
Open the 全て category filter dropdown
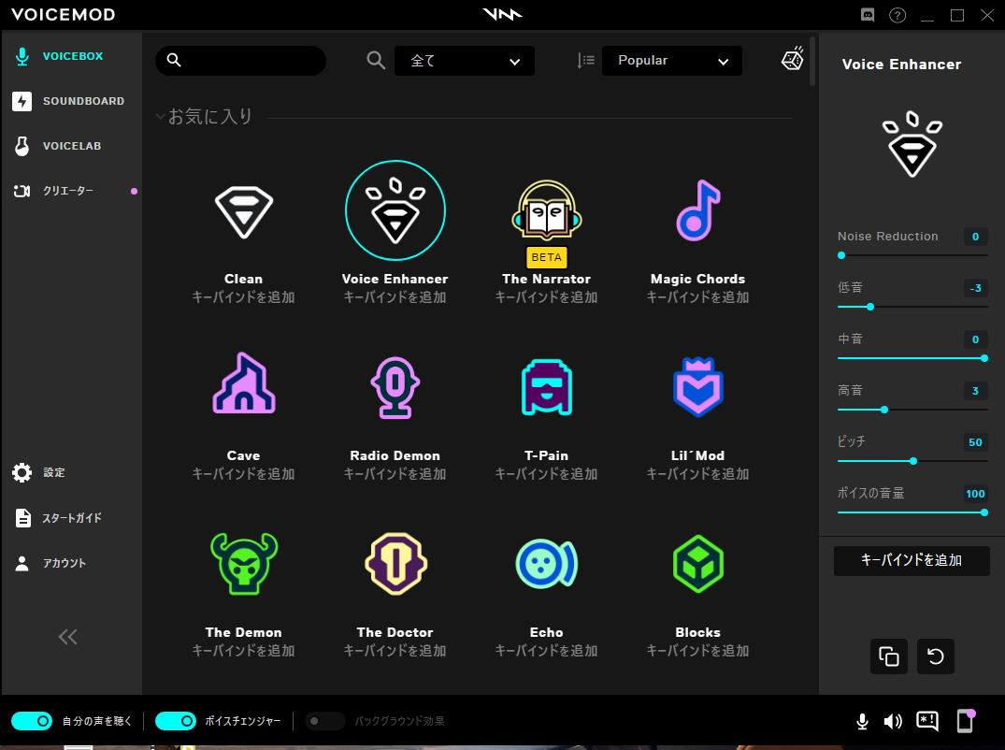click(x=465, y=61)
